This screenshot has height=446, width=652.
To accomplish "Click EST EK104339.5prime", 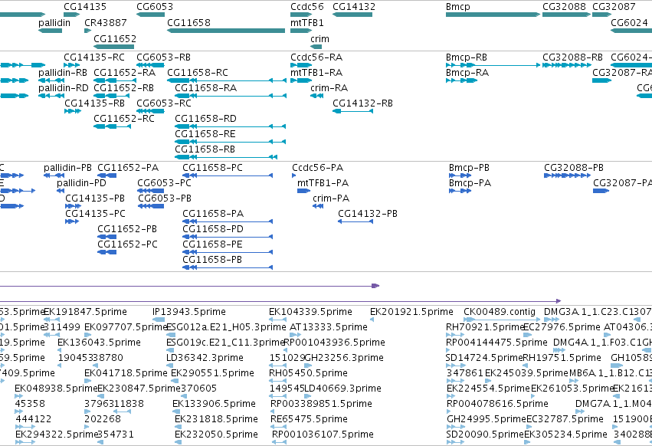I will click(x=278, y=319).
